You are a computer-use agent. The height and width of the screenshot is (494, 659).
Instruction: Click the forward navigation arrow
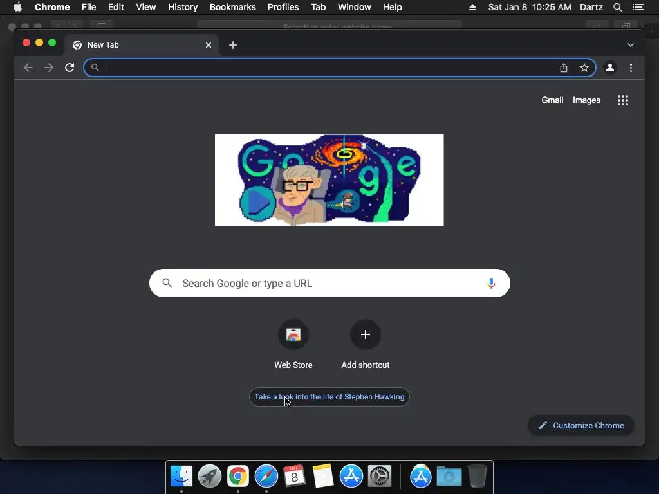click(49, 68)
